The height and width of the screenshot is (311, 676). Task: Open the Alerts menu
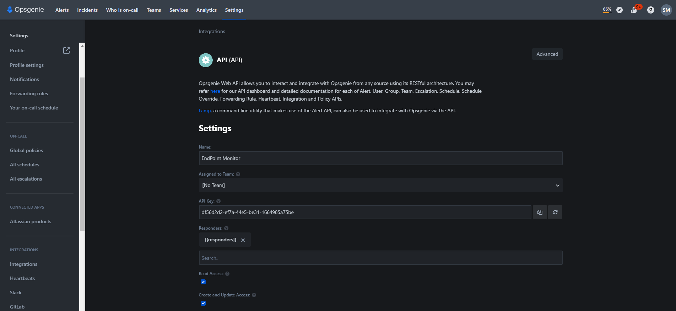click(x=62, y=10)
